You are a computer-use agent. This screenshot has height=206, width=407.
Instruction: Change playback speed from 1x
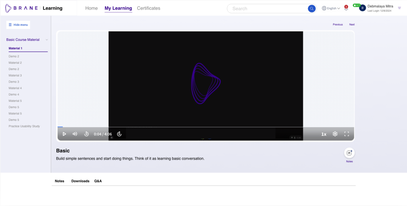[324, 134]
